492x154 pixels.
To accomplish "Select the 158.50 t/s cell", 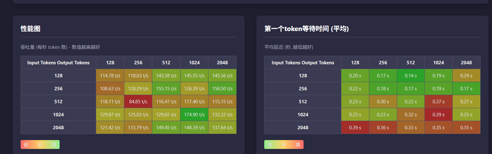I will pyautogui.click(x=222, y=89).
